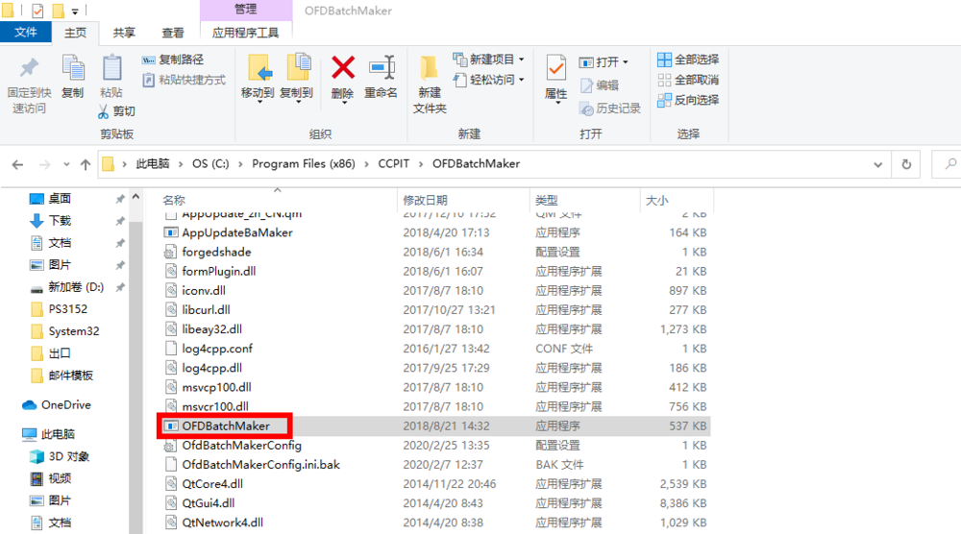Click the Delete red X icon
This screenshot has width=961, height=534.
click(x=342, y=69)
